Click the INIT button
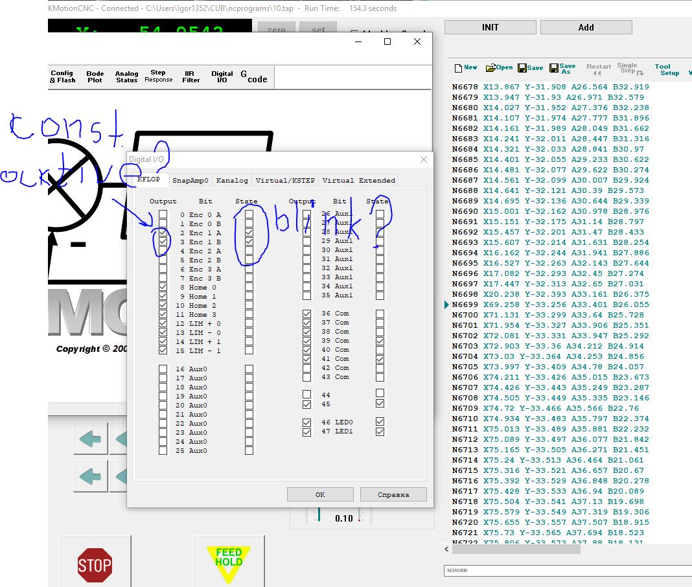The height and width of the screenshot is (587, 692). pyautogui.click(x=490, y=27)
